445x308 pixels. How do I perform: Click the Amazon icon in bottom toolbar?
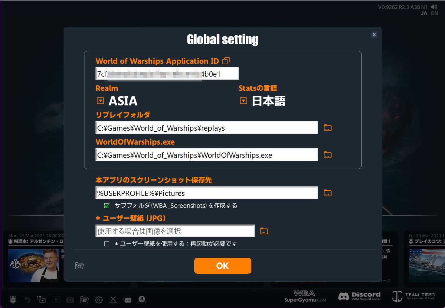142,299
